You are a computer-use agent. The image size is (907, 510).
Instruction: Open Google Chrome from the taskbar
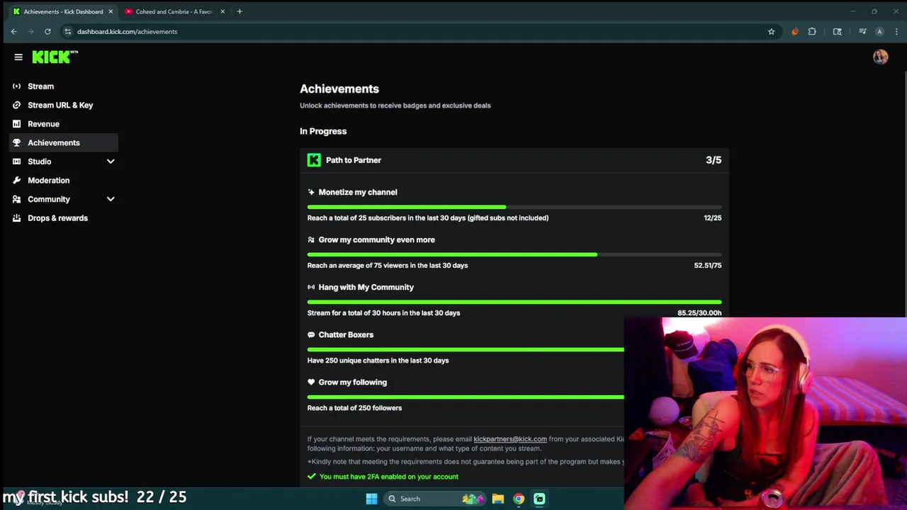pos(519,499)
